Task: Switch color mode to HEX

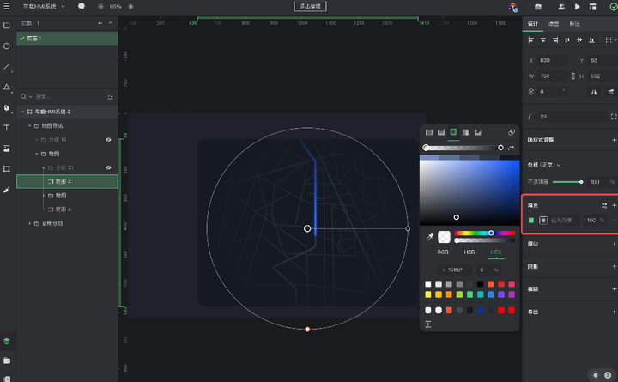Action: click(496, 252)
